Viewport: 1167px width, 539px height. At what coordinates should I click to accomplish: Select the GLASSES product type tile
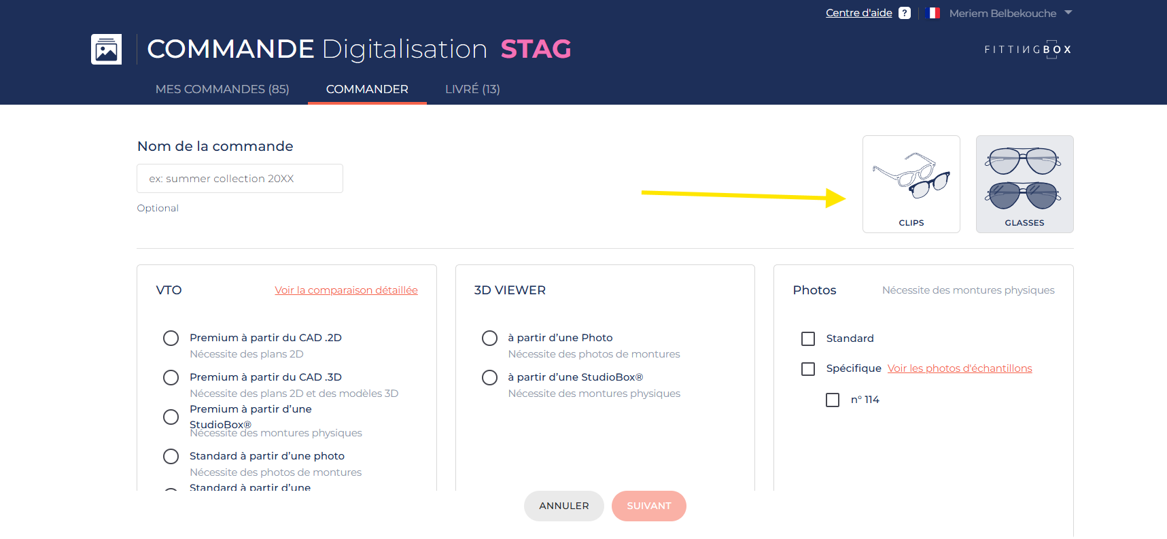click(1024, 184)
